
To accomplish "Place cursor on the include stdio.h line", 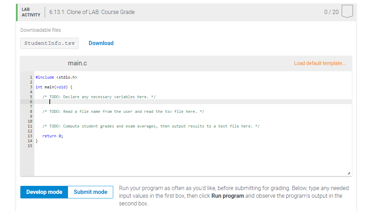I will [x=56, y=77].
